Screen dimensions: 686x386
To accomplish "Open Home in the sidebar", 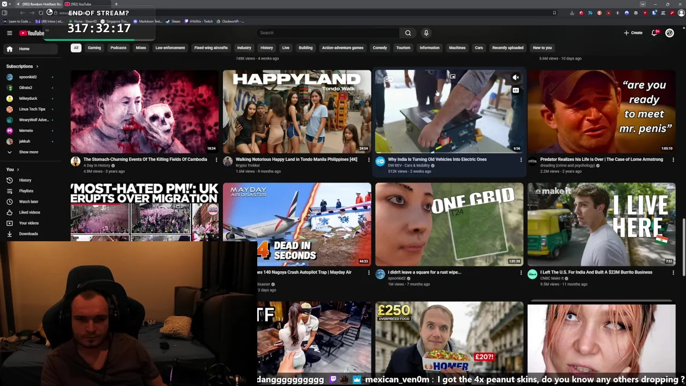I will point(29,49).
